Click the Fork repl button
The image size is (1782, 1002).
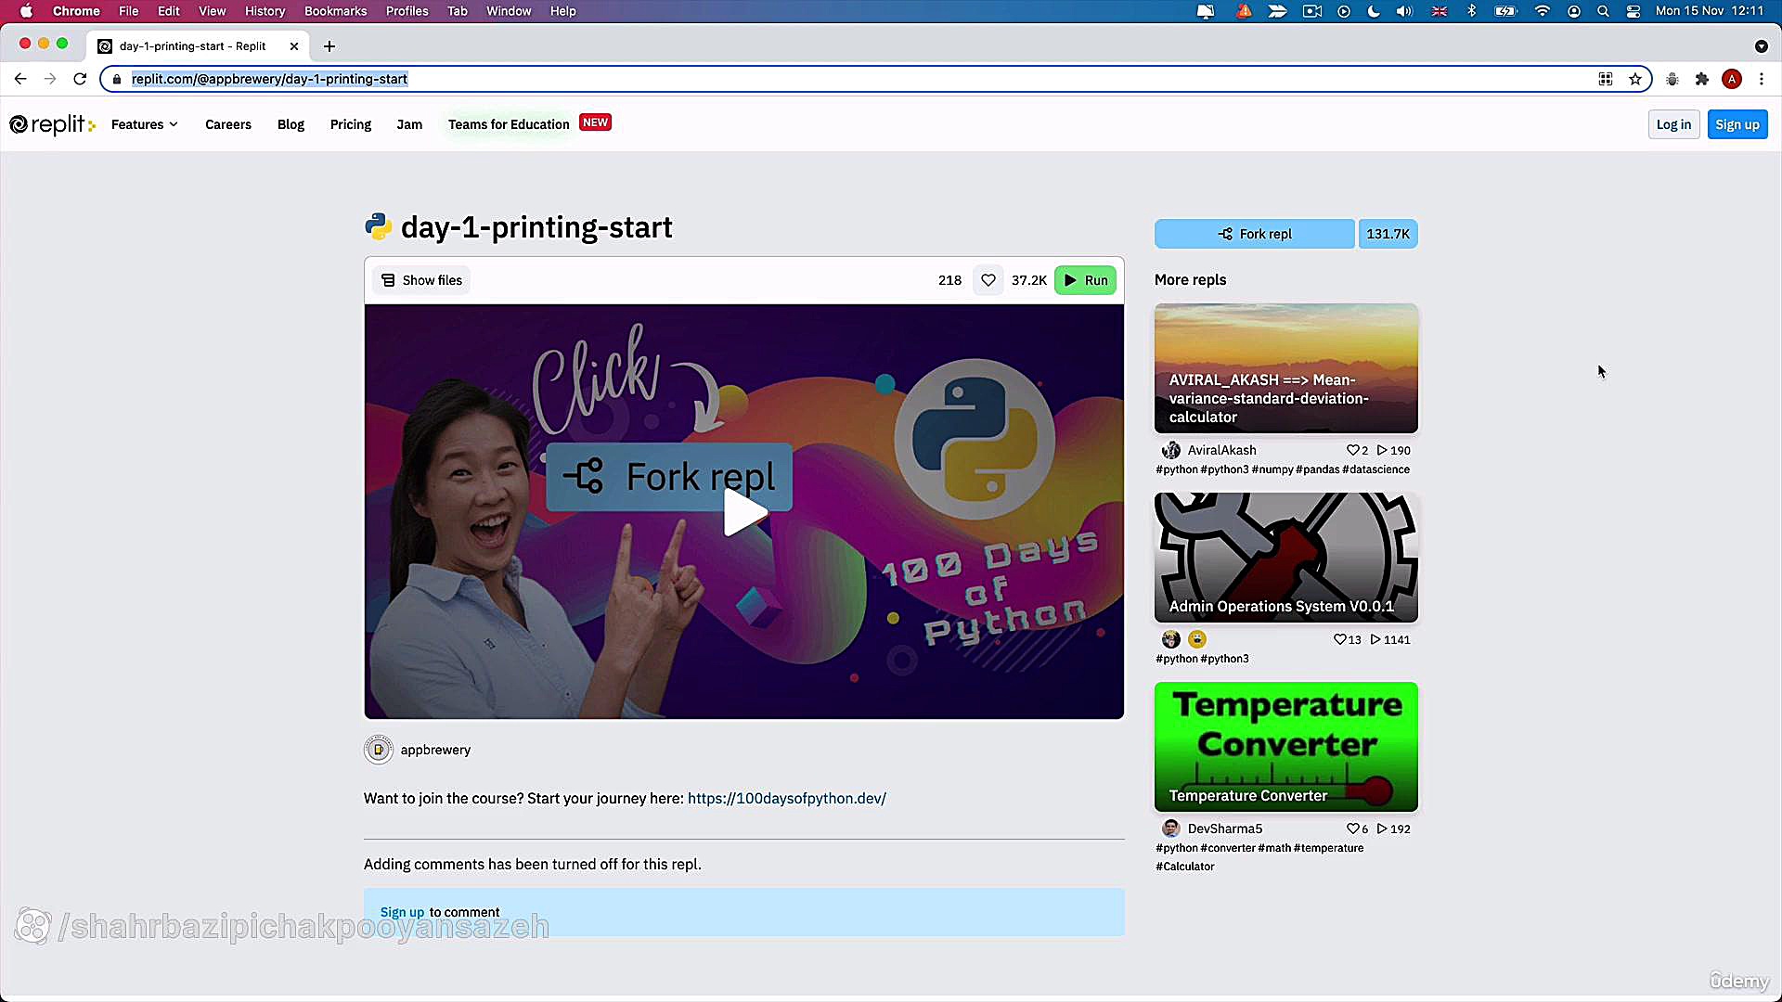click(1254, 234)
